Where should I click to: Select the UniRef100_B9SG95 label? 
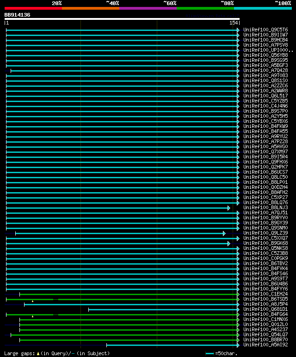click(265, 61)
